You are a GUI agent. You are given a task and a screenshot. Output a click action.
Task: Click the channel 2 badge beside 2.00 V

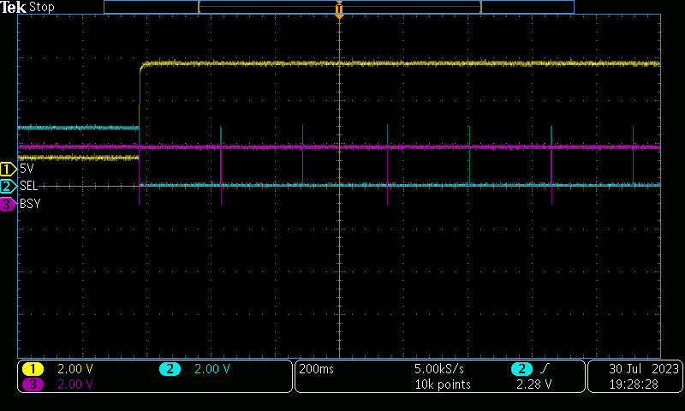(x=170, y=369)
